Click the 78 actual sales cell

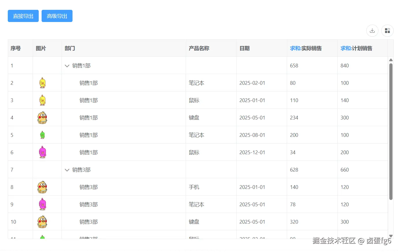click(x=312, y=205)
